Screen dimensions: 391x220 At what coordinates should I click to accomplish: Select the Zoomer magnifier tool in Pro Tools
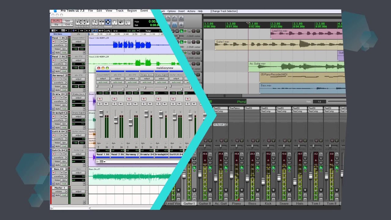(95, 22)
